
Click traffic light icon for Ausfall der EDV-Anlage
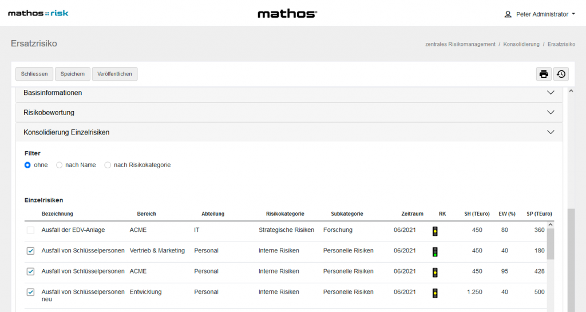(x=435, y=231)
